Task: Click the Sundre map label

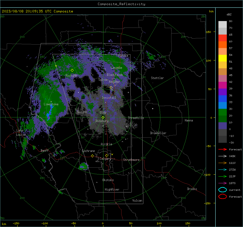Action: point(82,112)
